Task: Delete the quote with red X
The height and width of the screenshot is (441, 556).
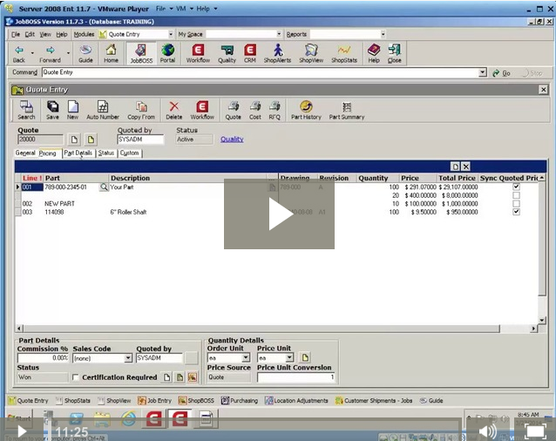Action: tap(173, 110)
